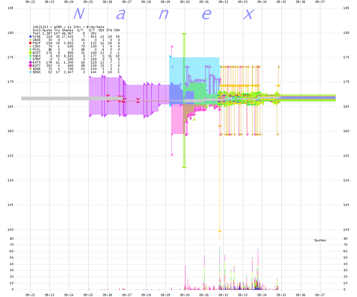This screenshot has height=297, width=357.
Task: Click the red PACF legend marker
Action: 30,43
